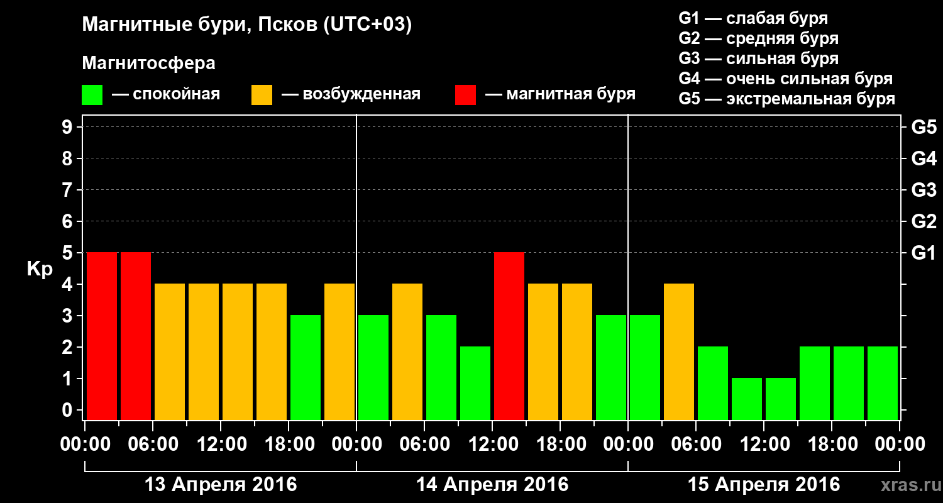This screenshot has width=943, height=503.
Task: Click the '— магнитная буря' legend label
Action: point(560,94)
